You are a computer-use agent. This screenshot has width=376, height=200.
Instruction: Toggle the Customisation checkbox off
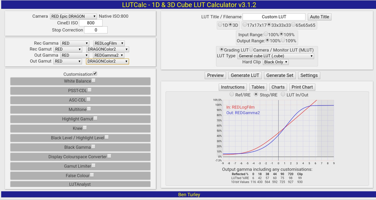95,74
